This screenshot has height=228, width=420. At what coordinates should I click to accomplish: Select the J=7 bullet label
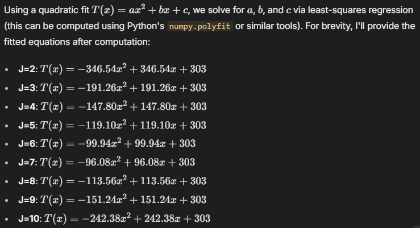(27, 163)
